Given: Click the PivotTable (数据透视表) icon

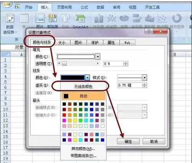Looking at the screenshot, I should (x=10, y=18).
